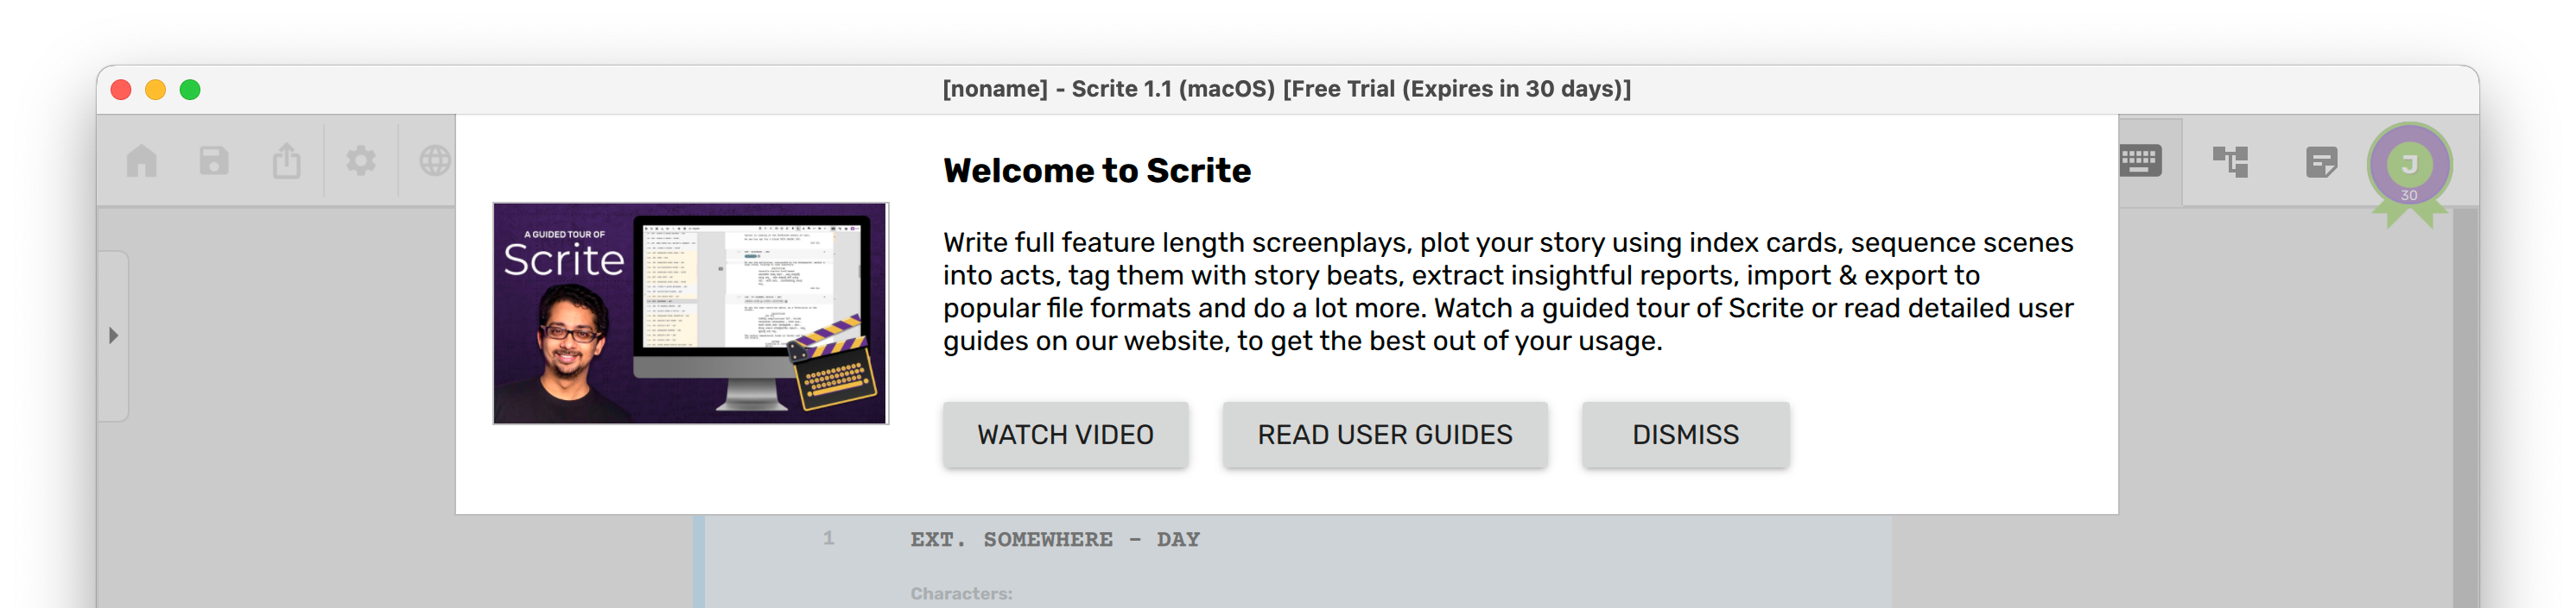
Task: Click the user profile J badge
Action: [x=2408, y=165]
